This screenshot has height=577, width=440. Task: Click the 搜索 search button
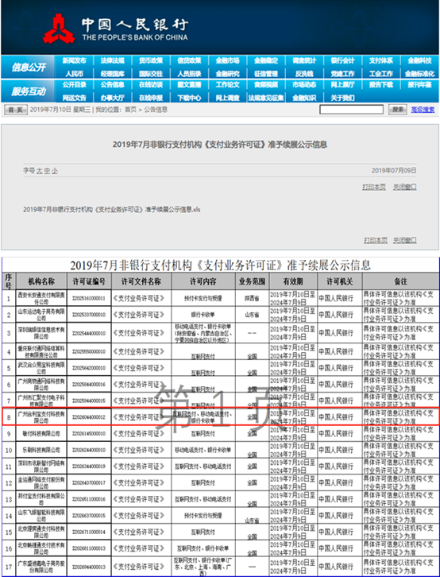(x=398, y=110)
